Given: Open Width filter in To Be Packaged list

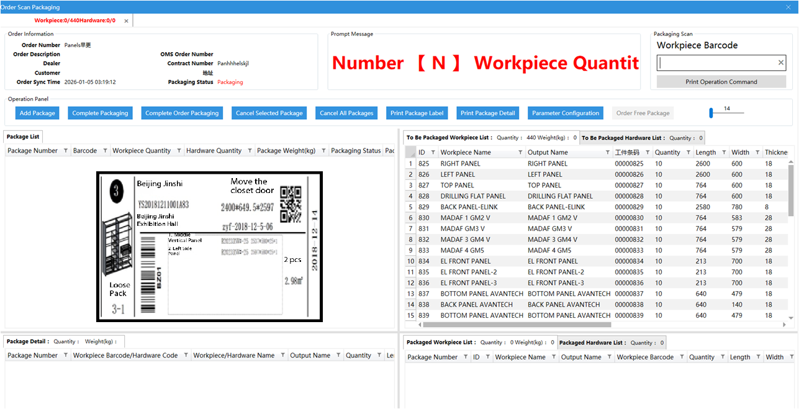Looking at the screenshot, I should 757,153.
